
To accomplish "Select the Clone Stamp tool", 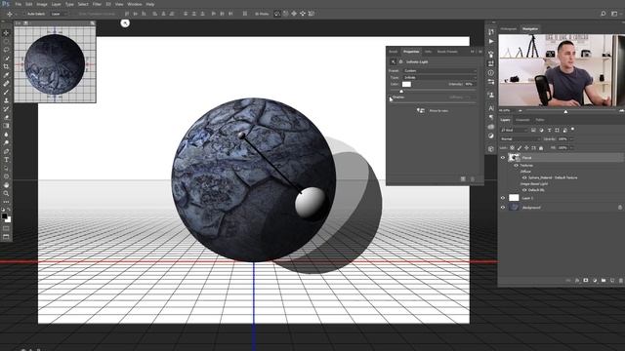I will coord(6,100).
